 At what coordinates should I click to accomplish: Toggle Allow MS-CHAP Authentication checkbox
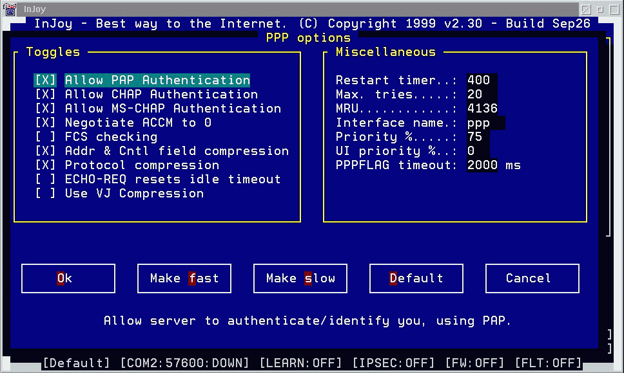[45, 108]
